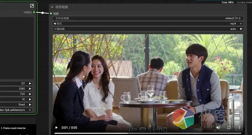Click on the video progress bar
The height and width of the screenshot is (135, 252).
click(x=147, y=133)
